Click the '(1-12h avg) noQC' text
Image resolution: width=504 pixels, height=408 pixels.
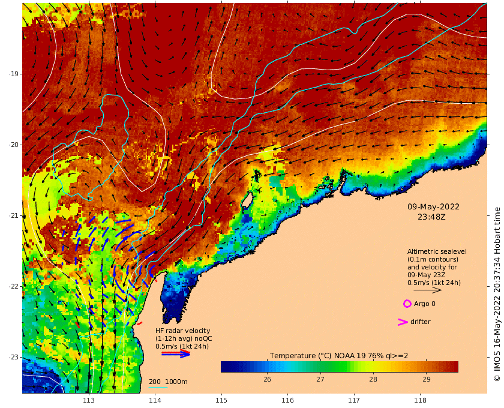coord(184,338)
